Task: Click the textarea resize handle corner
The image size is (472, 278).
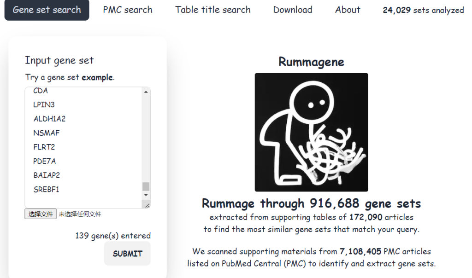Action: coord(147,205)
